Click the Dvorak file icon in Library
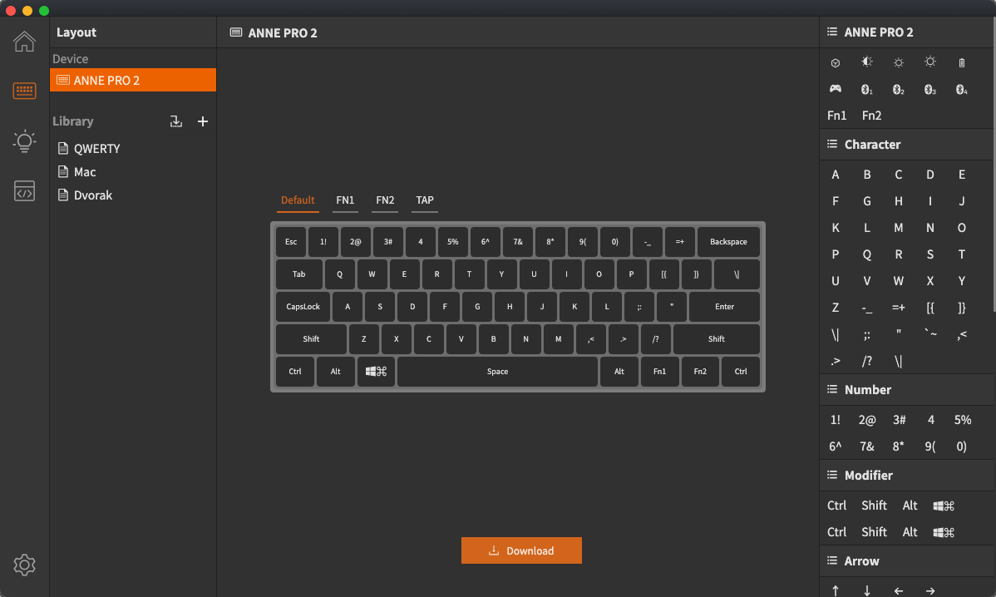Screen dimensions: 996x597 [63, 195]
